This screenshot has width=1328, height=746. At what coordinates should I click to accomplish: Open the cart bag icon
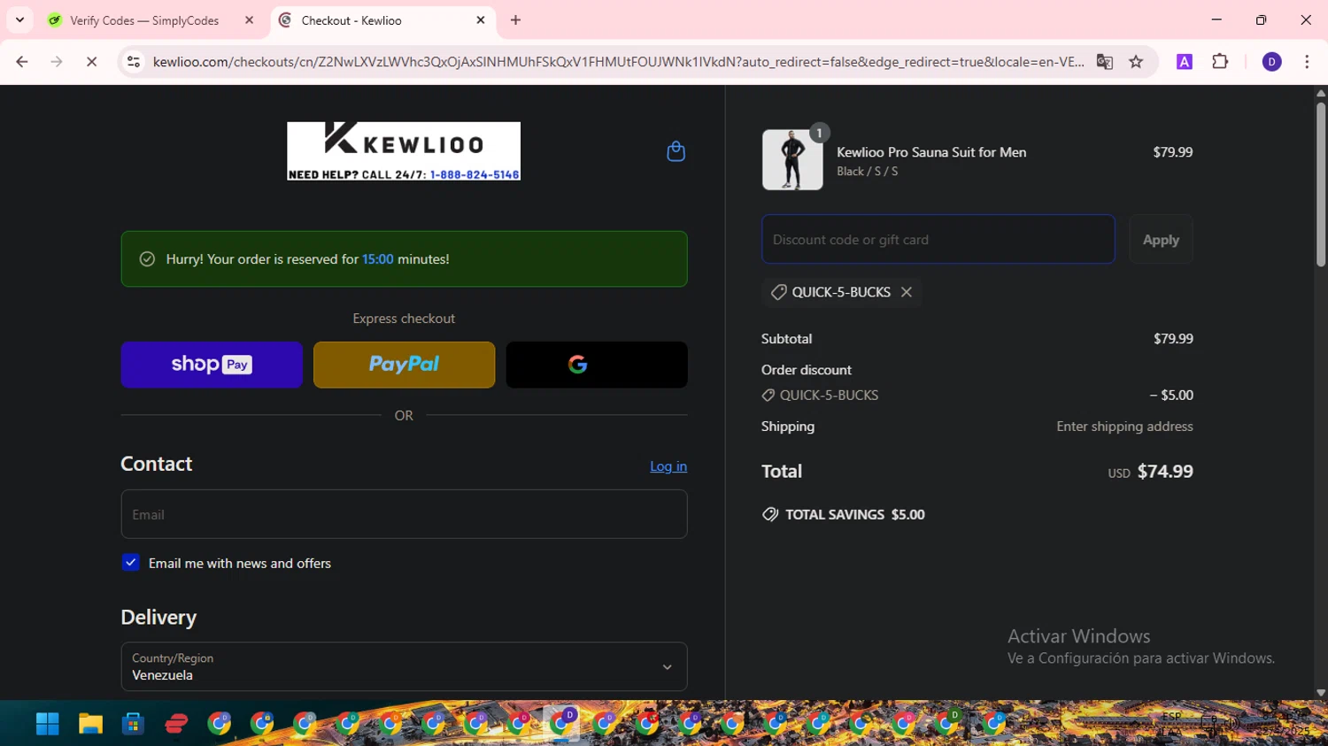click(676, 151)
